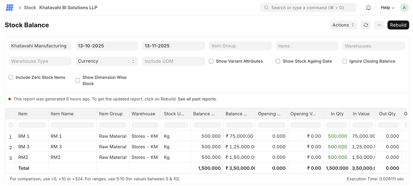Screen dimensions: 413x188
Task: Open the three-dot more options menu
Action: click(x=379, y=25)
